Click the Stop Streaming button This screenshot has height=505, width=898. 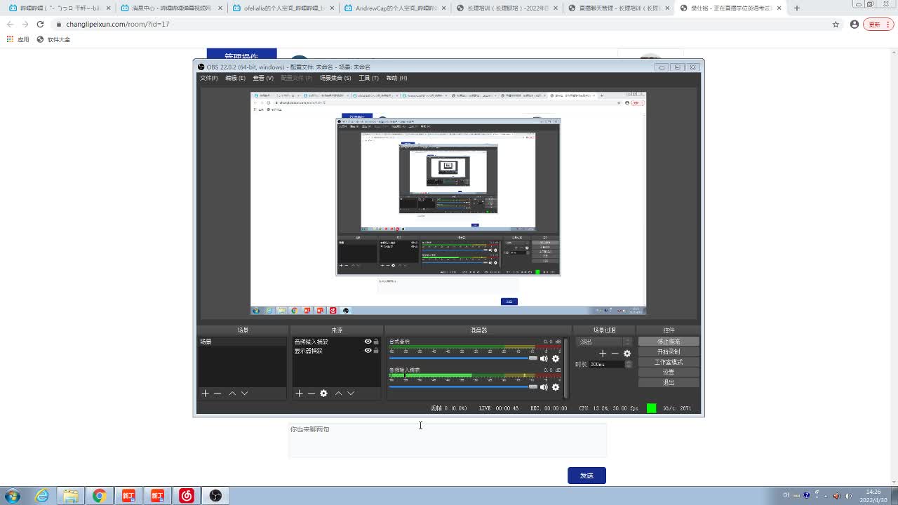668,342
